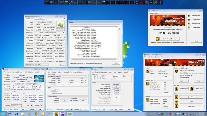Click the Options icon in 3DMark2001 main window
Viewport: 207px width, 116px height.
click(147, 100)
